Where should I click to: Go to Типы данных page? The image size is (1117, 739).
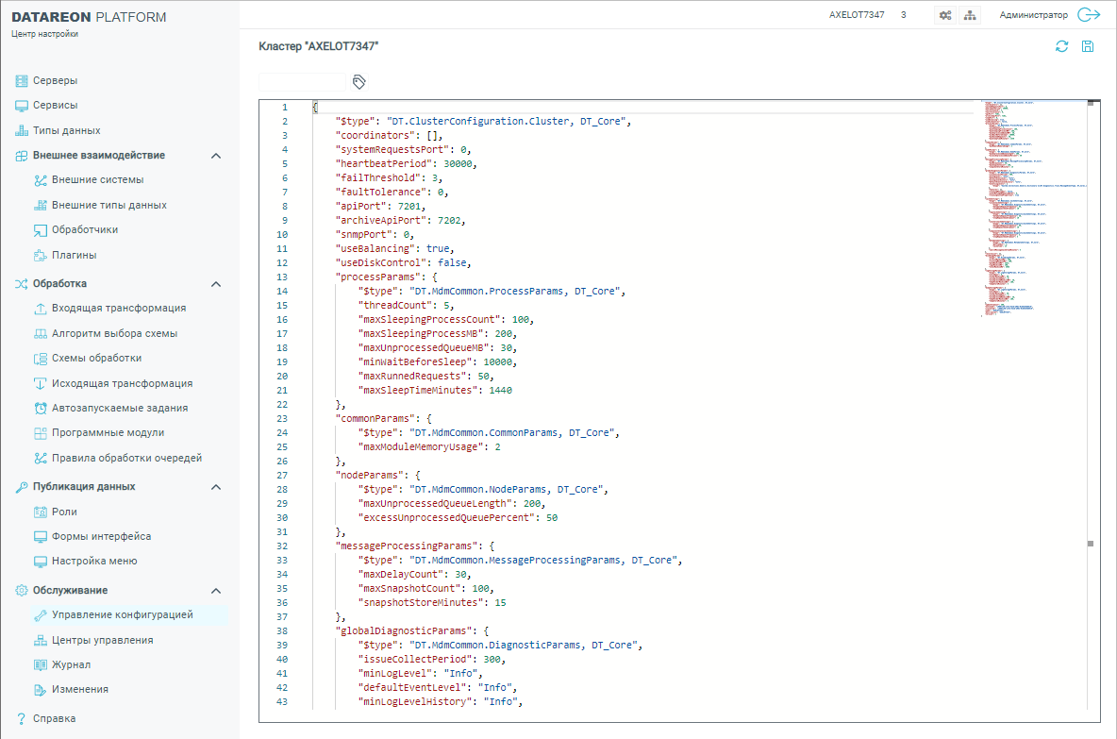(x=66, y=130)
